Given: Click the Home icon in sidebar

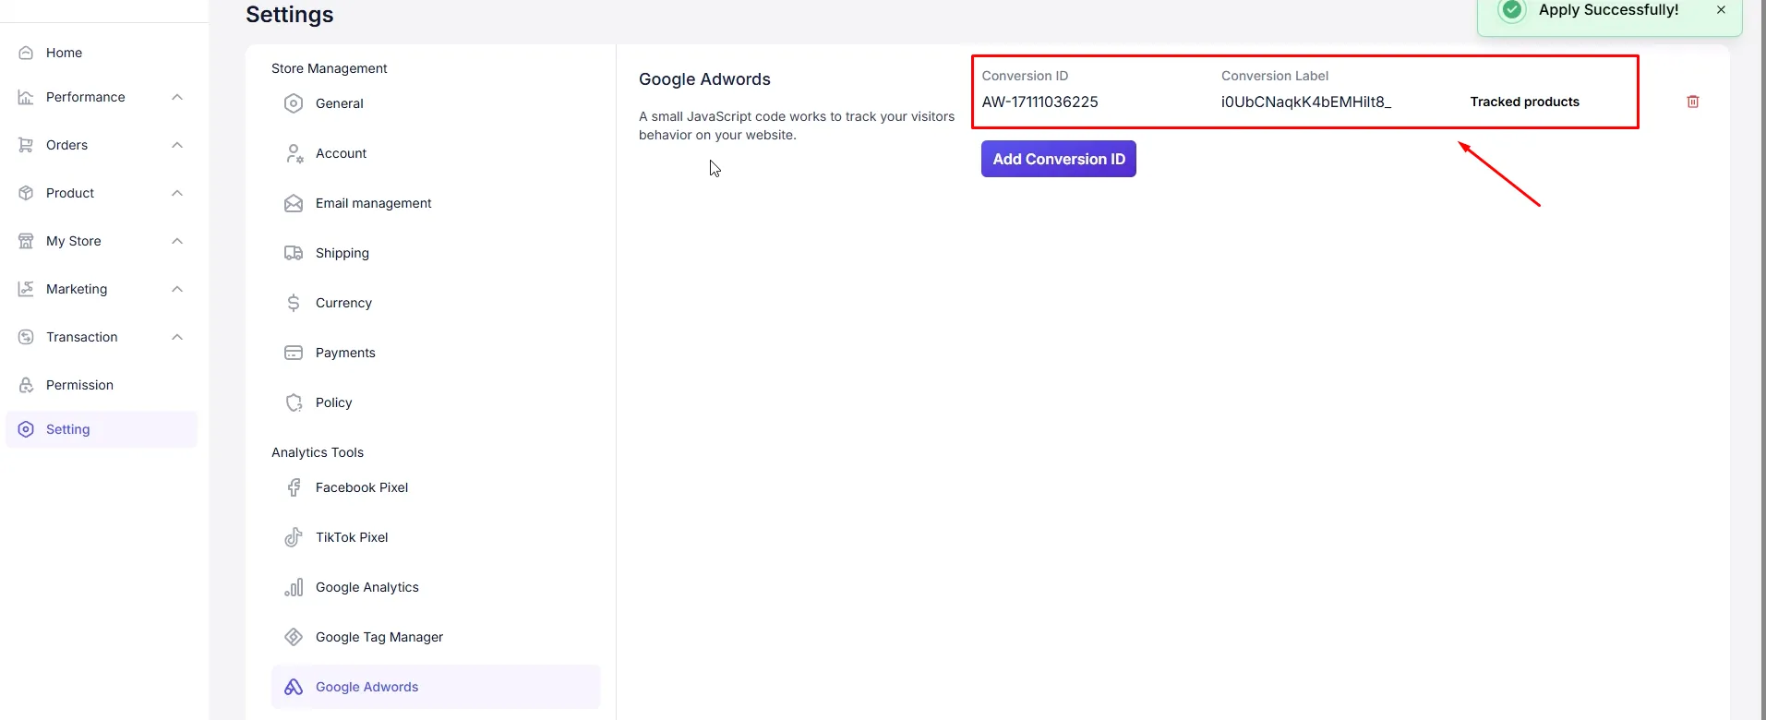Looking at the screenshot, I should coord(26,53).
